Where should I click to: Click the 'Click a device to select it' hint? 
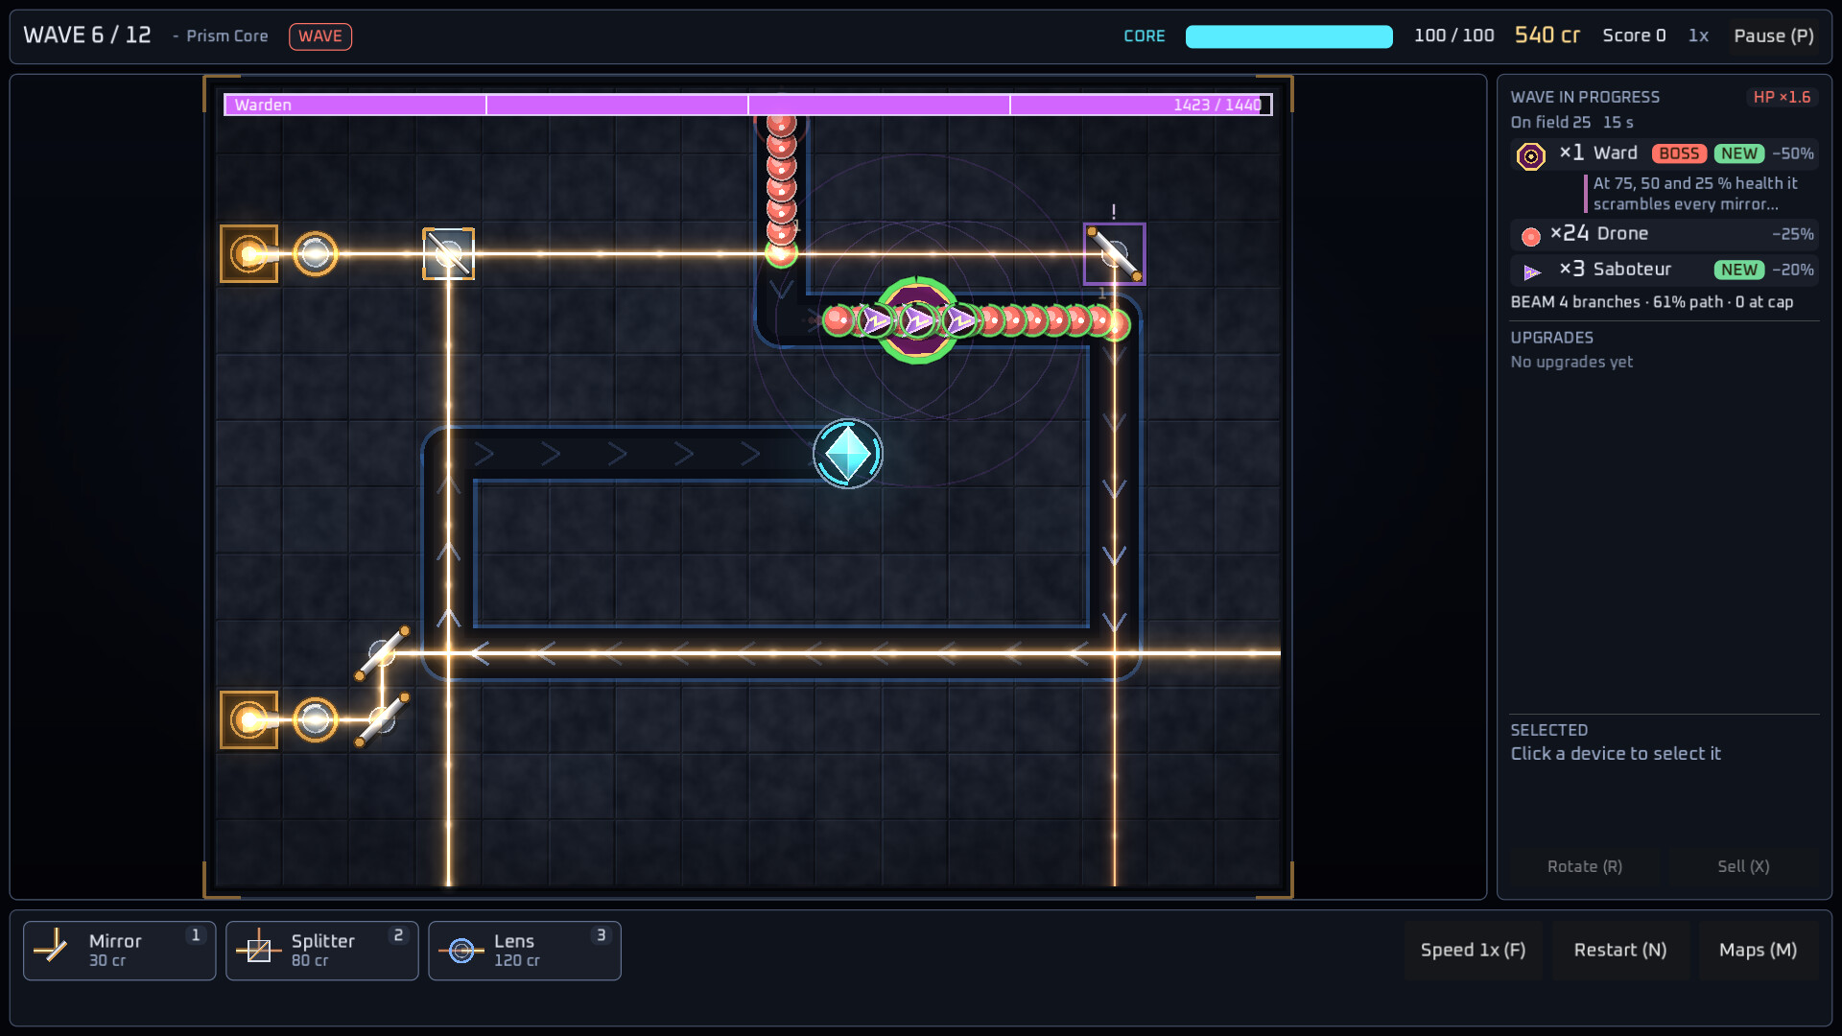click(1616, 754)
